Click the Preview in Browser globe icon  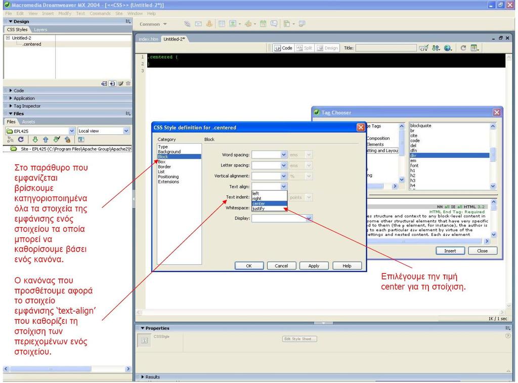[x=448, y=48]
